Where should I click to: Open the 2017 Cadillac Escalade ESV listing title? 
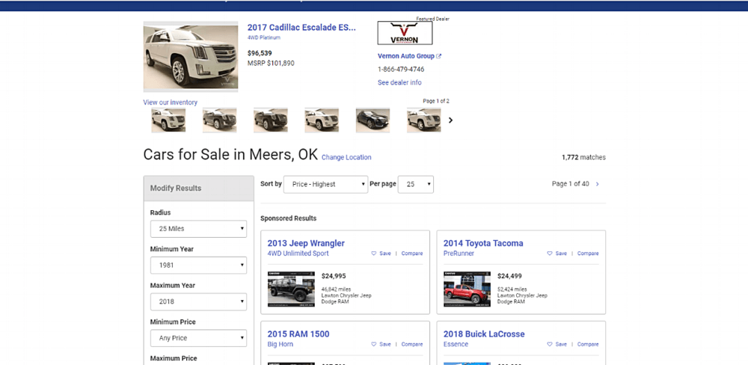301,27
